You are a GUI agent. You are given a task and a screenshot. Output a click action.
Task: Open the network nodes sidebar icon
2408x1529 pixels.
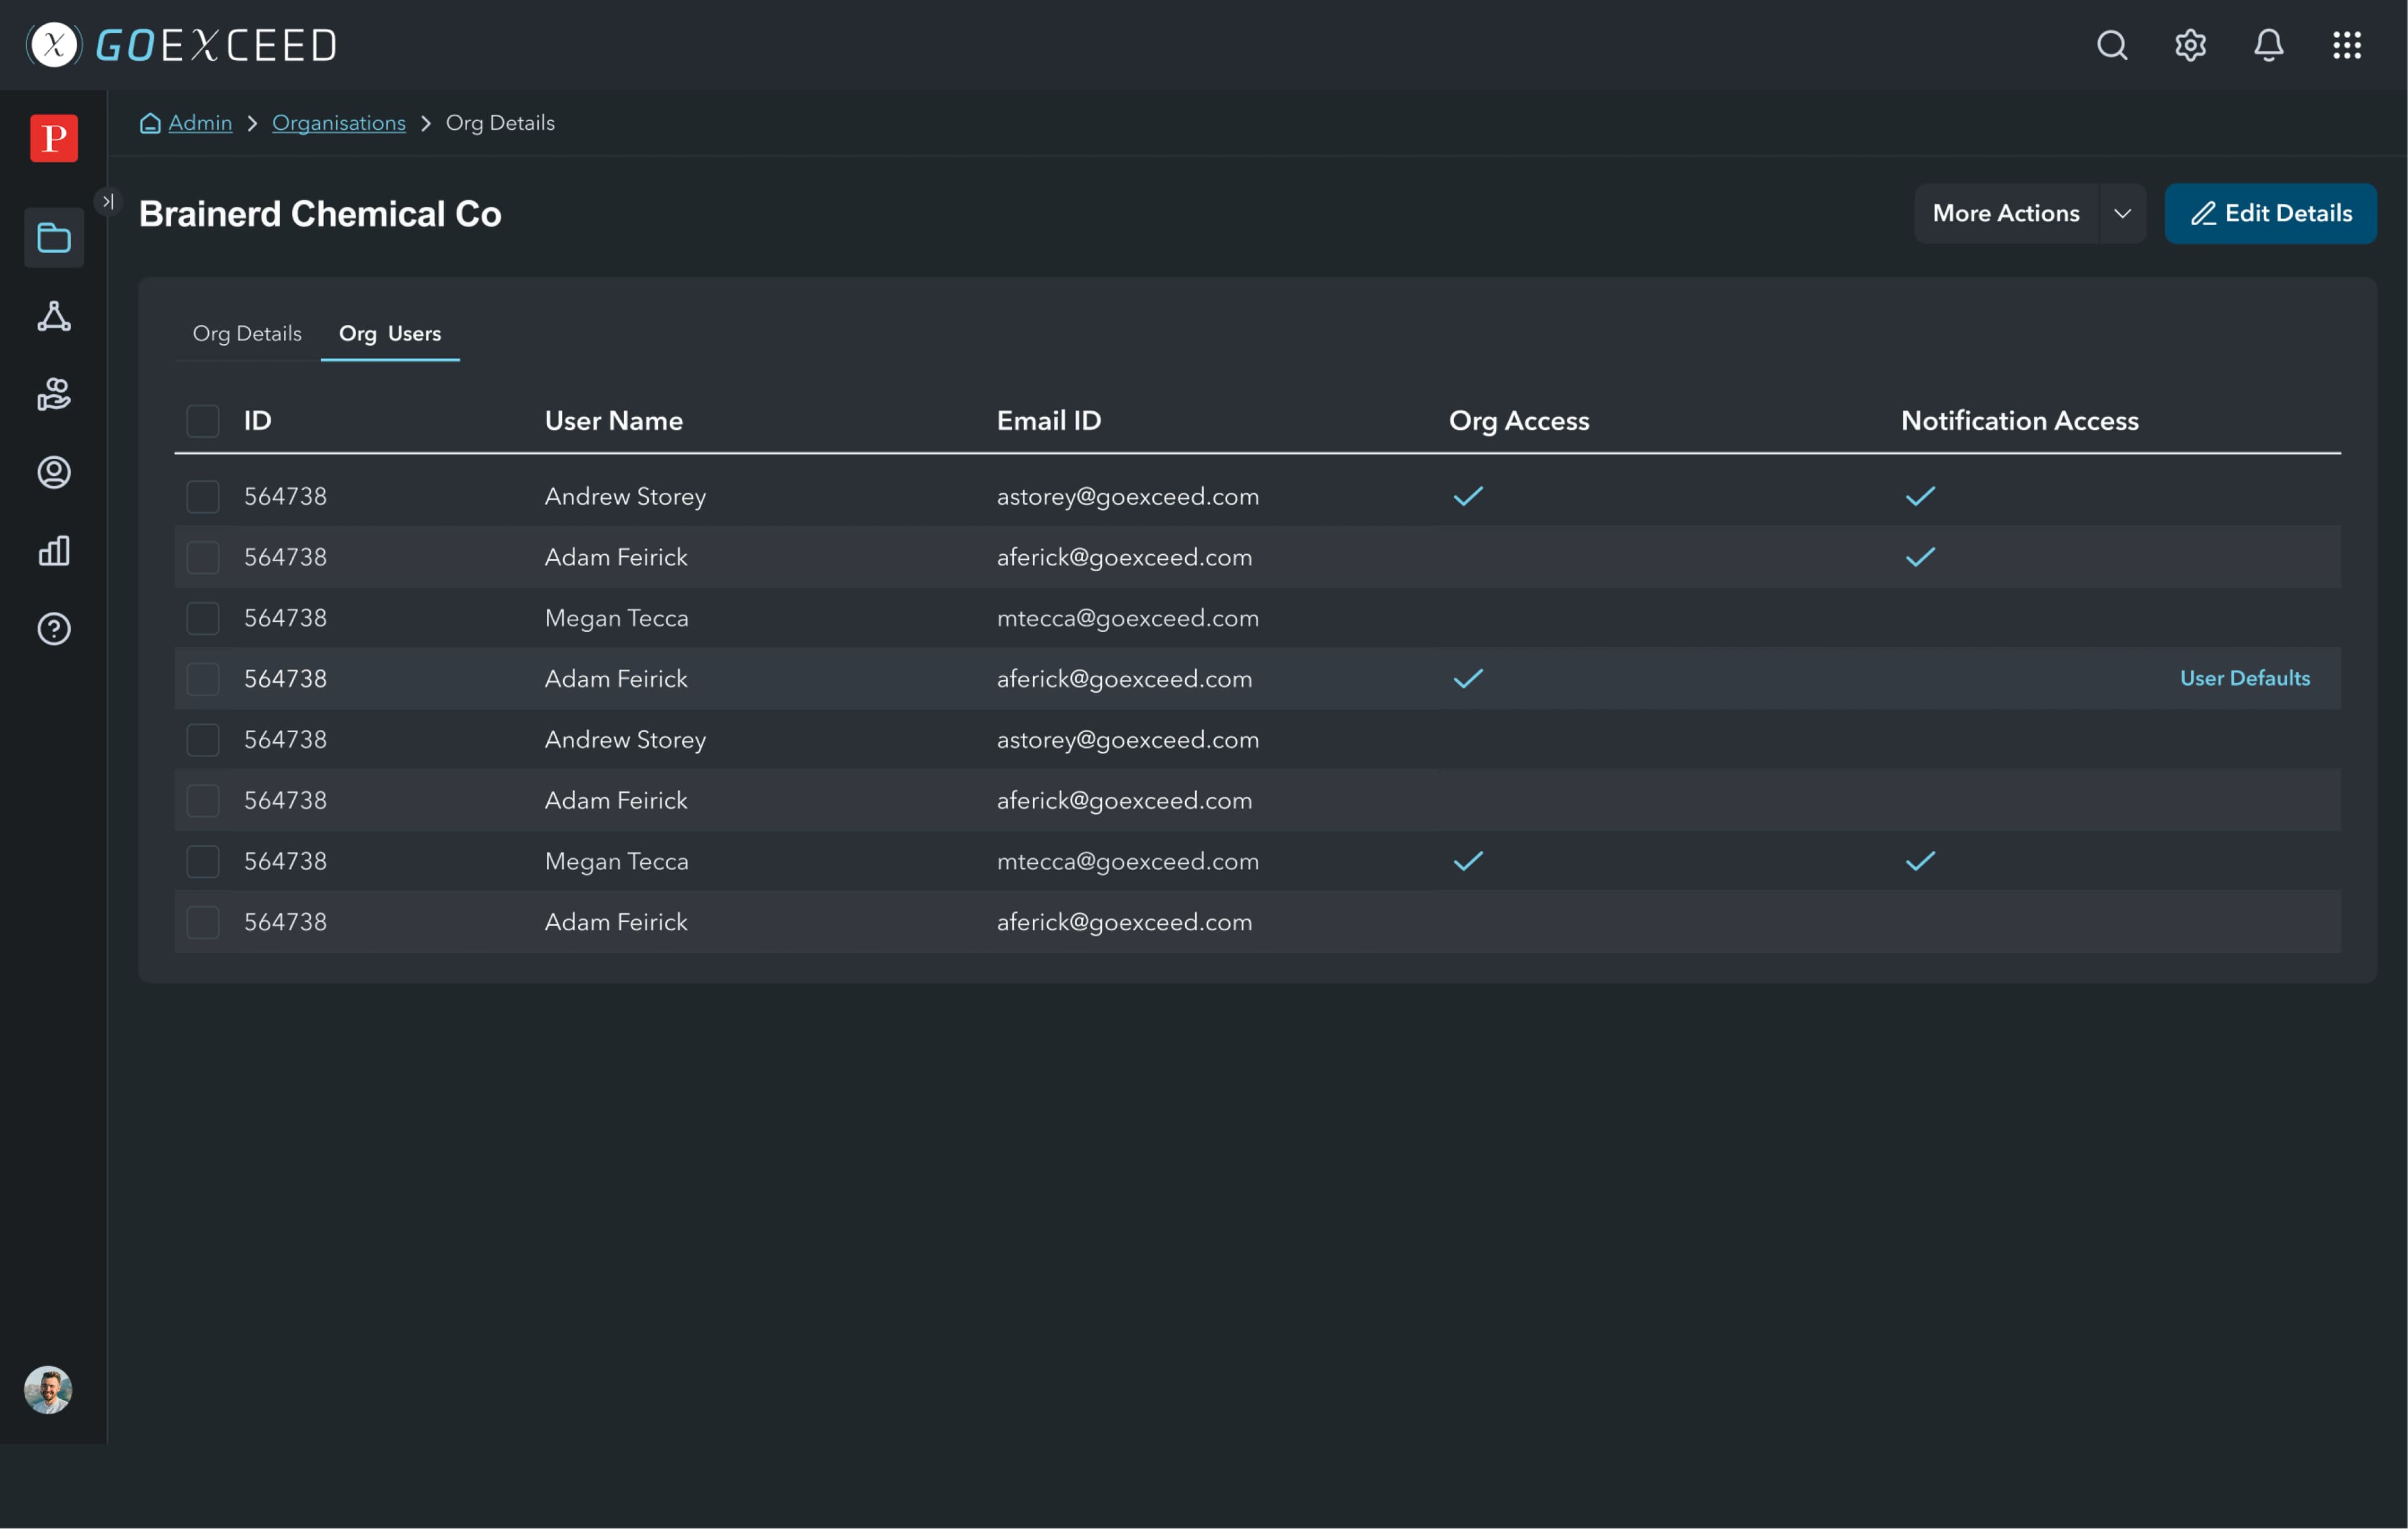click(54, 316)
